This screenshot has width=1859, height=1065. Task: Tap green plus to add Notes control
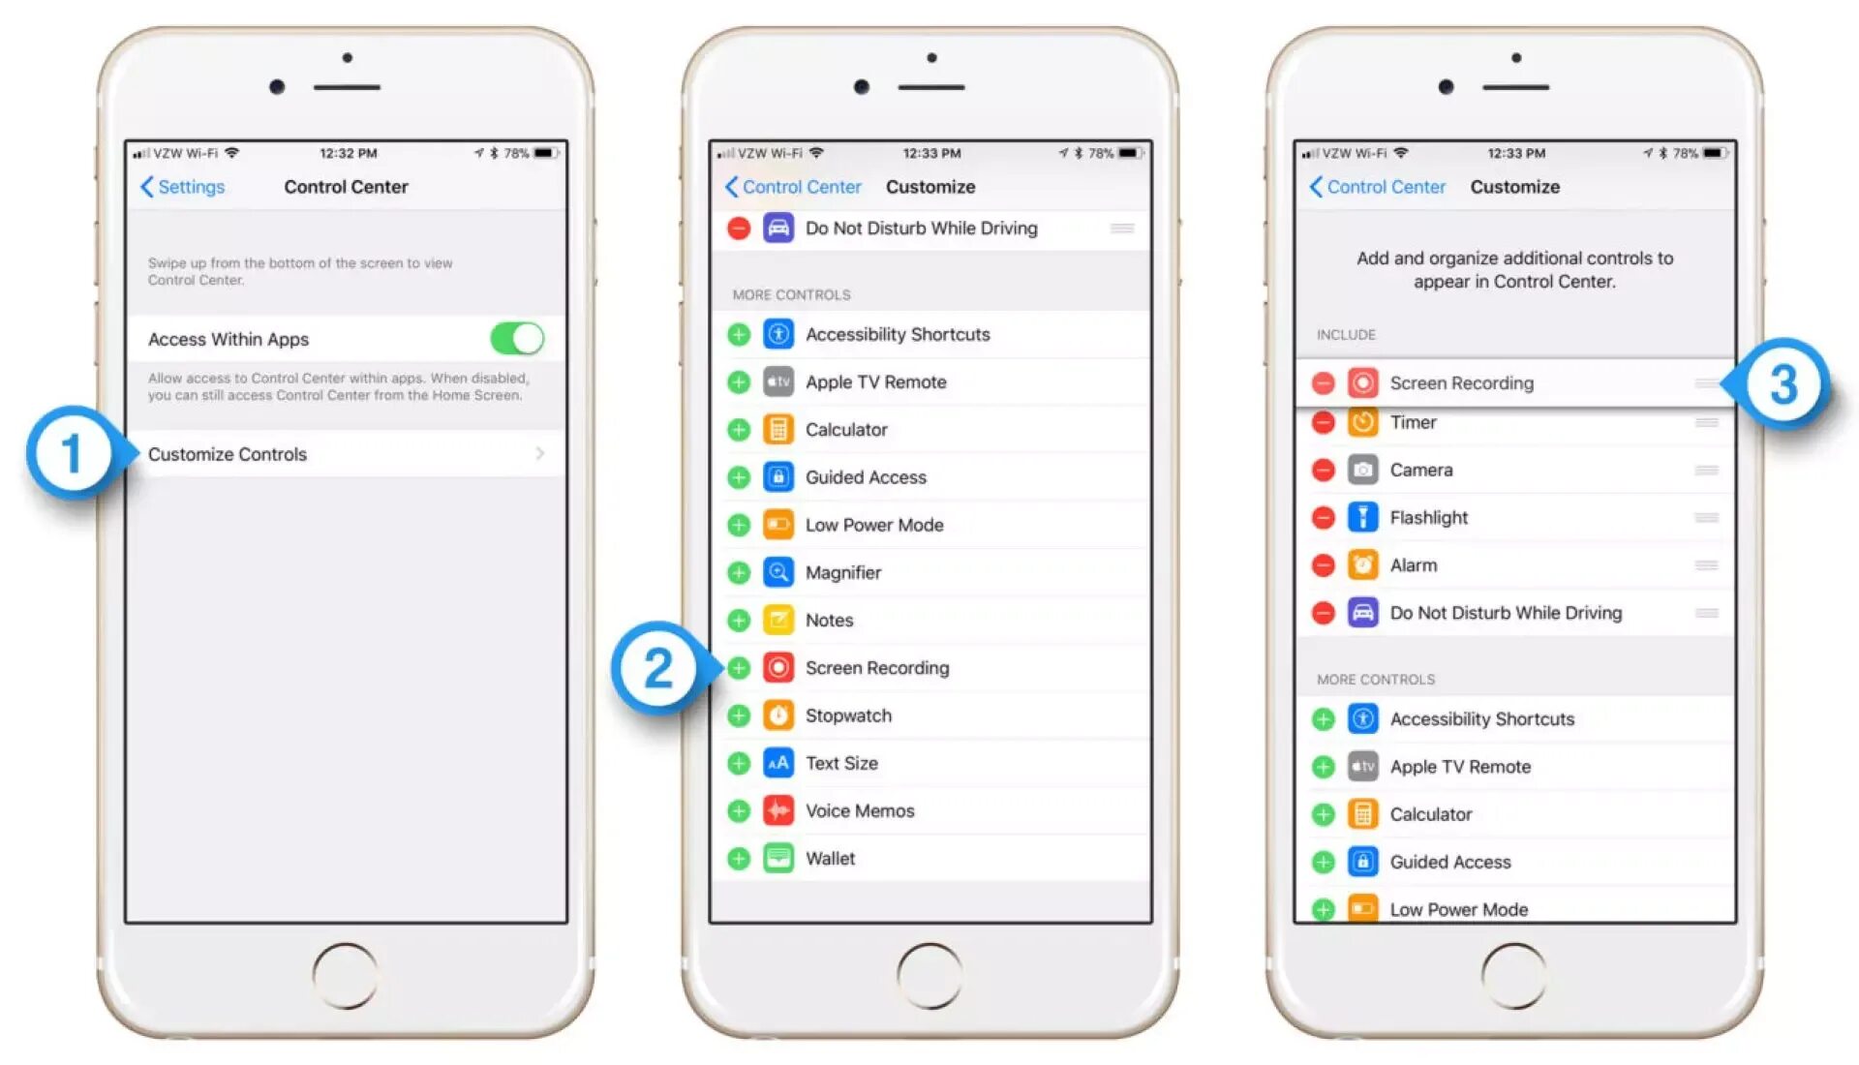pyautogui.click(x=738, y=622)
